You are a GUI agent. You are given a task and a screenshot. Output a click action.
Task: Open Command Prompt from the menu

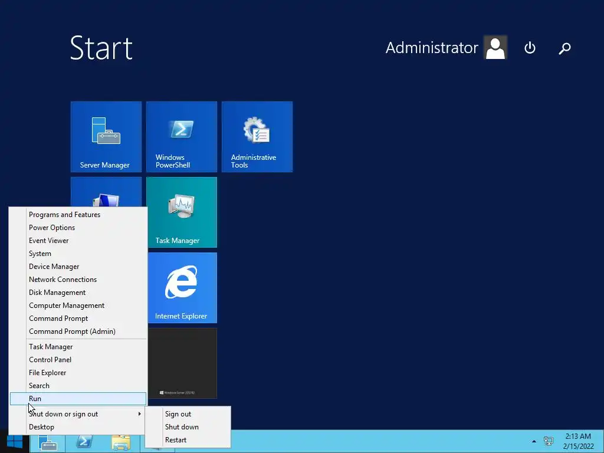pyautogui.click(x=78, y=318)
